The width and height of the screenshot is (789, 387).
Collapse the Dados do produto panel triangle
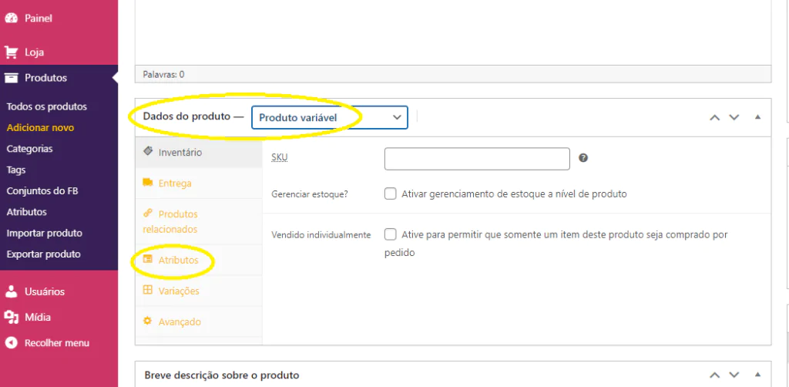758,117
